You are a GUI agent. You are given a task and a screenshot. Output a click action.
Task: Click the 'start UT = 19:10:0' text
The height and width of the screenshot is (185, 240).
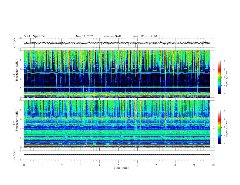tap(146, 36)
